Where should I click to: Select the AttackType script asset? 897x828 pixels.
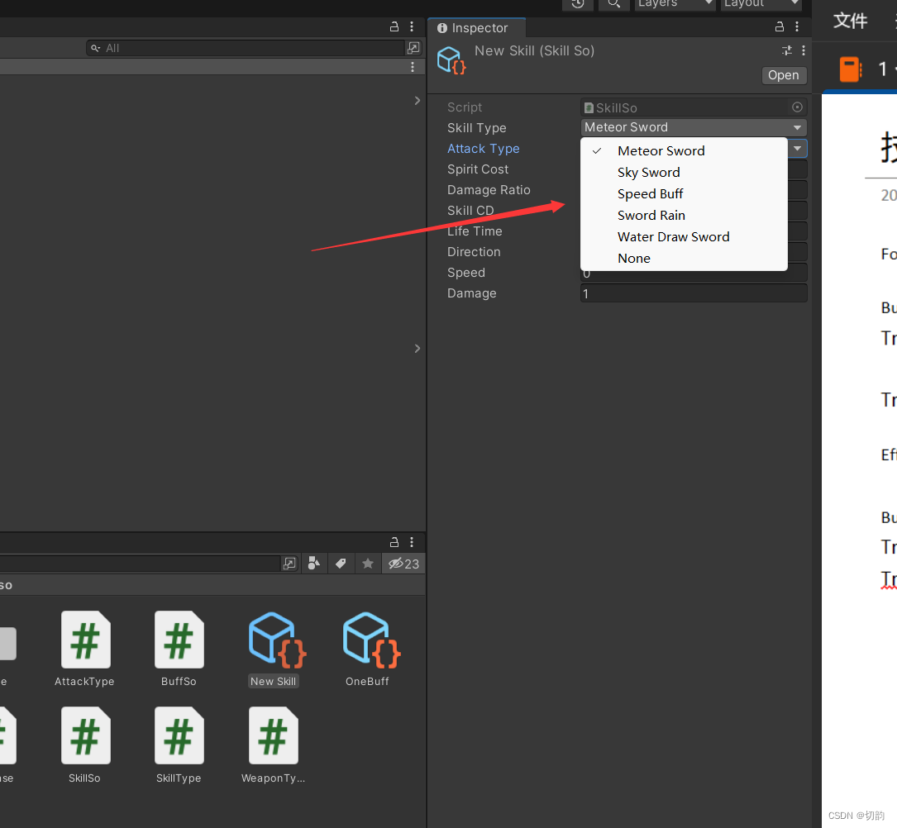point(85,649)
